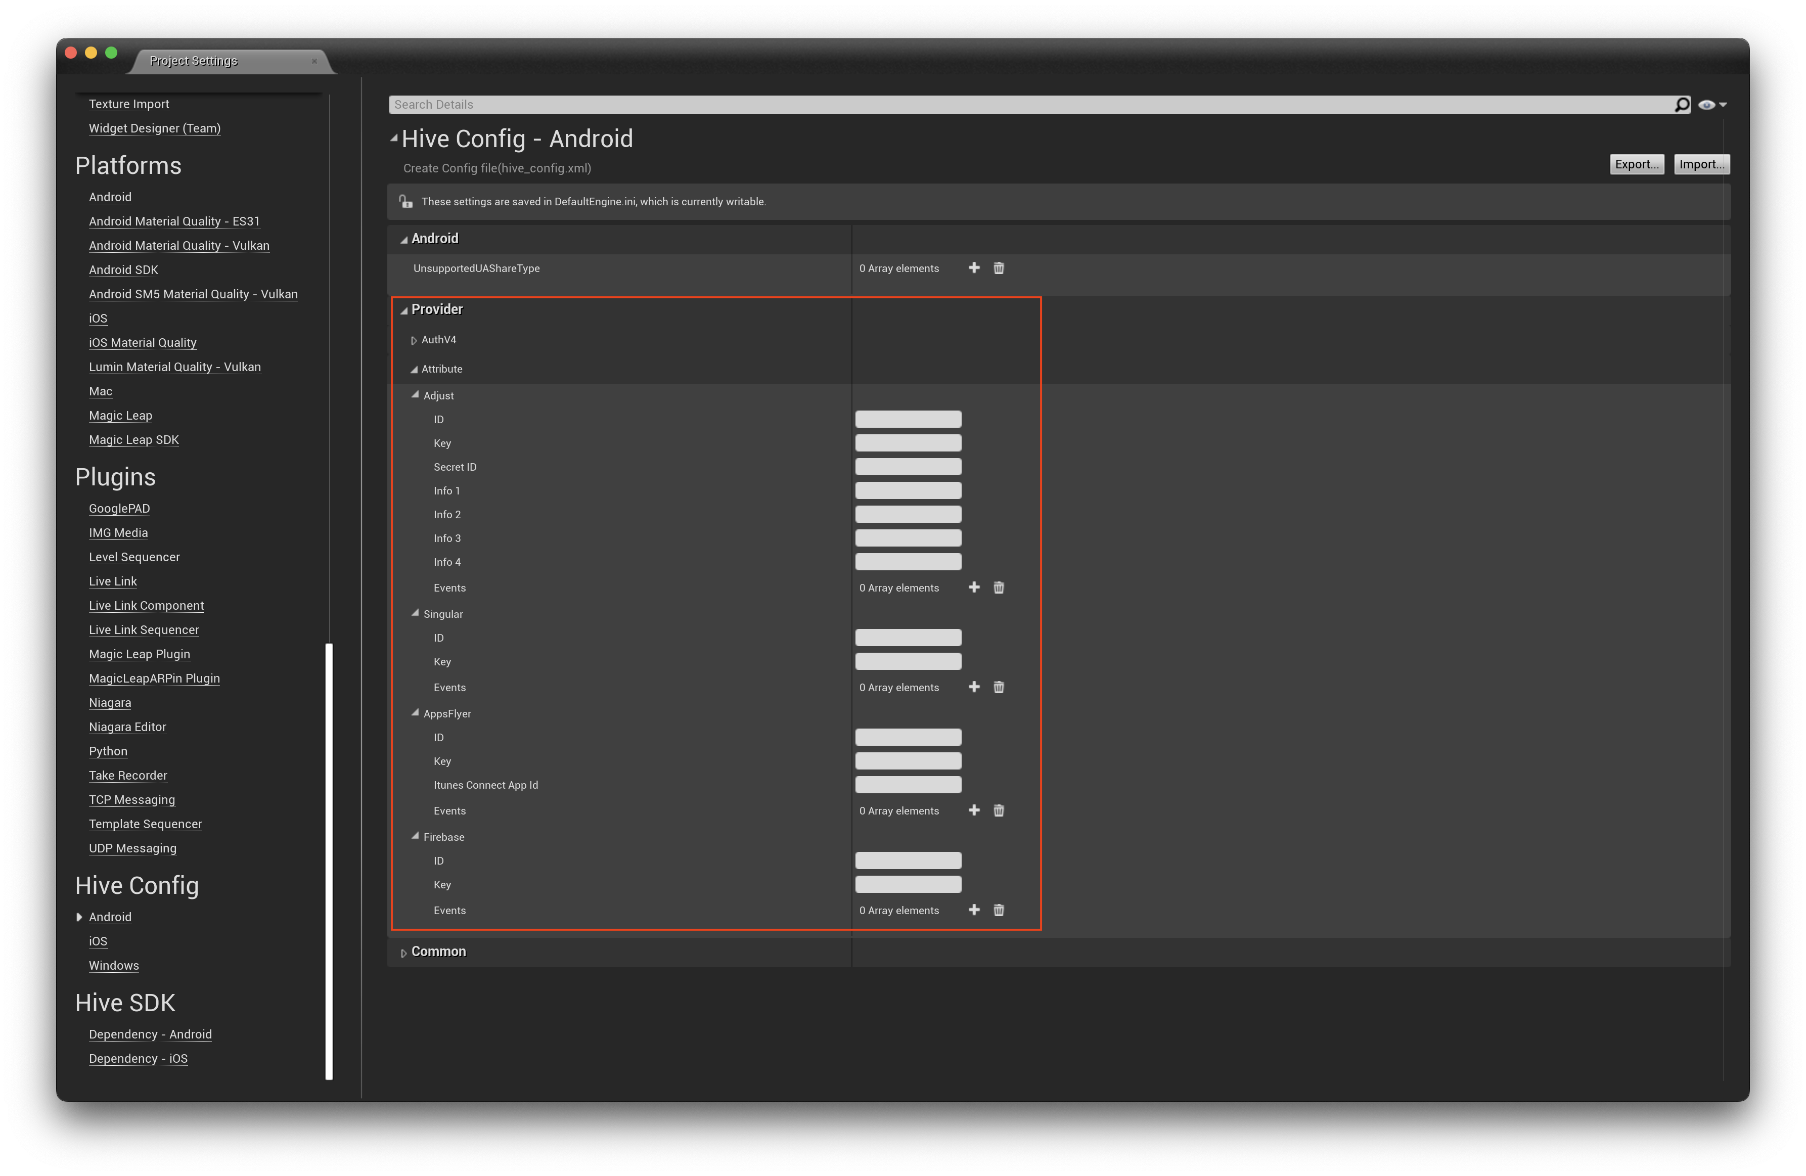Click the search magnifier icon
This screenshot has height=1176, width=1806.
click(x=1682, y=105)
